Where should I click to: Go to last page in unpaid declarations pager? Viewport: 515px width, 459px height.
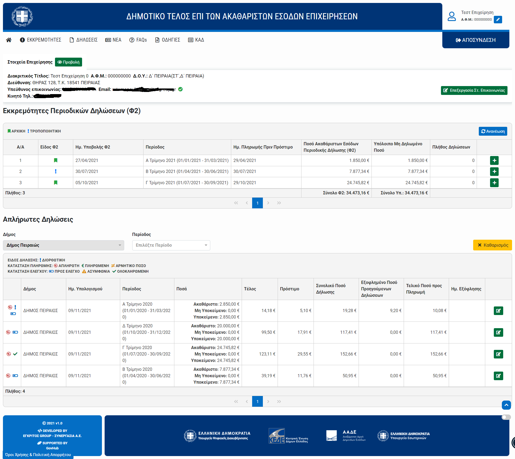pos(279,402)
